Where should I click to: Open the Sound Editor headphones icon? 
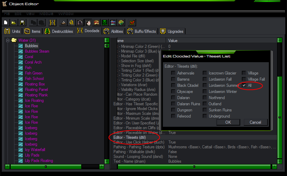(x=80, y=23)
